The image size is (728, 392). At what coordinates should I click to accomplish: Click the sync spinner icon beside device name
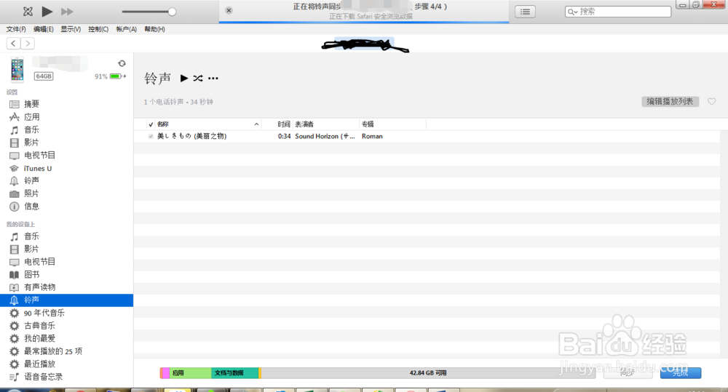(x=122, y=63)
